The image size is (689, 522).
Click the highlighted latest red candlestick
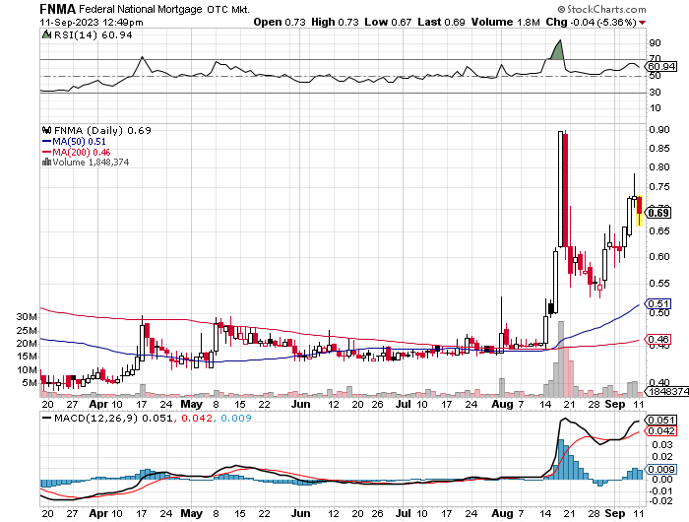click(640, 211)
